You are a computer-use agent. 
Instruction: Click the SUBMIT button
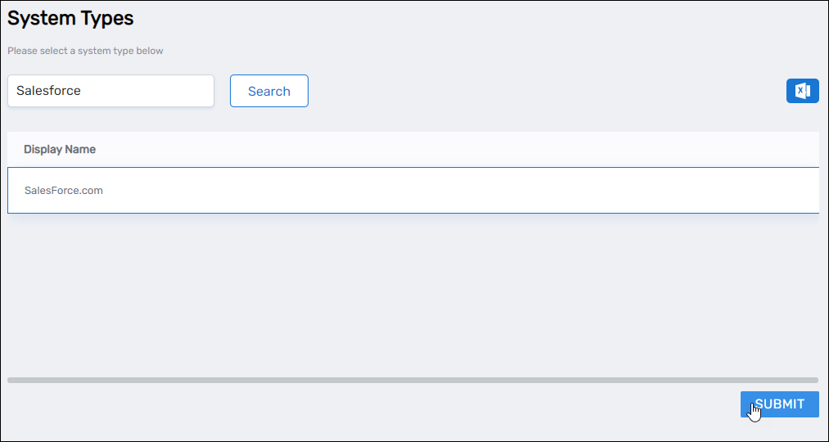(x=779, y=404)
